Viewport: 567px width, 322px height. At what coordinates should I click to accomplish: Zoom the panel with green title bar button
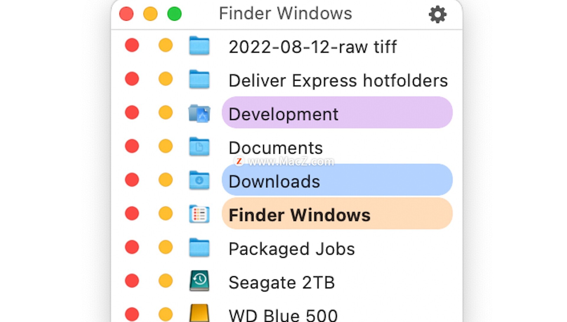tap(174, 14)
